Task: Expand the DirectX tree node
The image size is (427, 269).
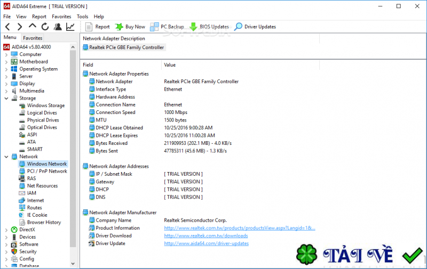Action: (x=6, y=230)
